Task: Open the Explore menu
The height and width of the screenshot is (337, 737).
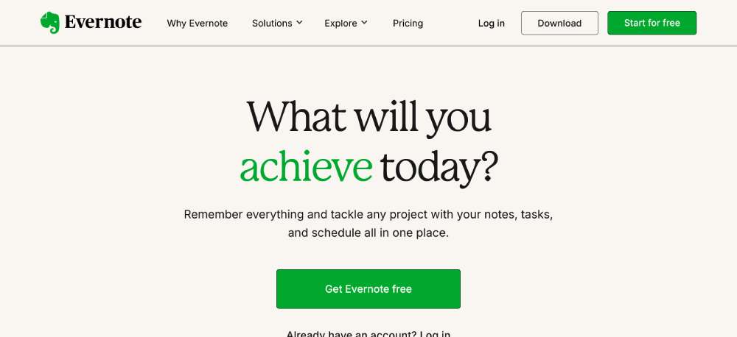Action: tap(340, 23)
